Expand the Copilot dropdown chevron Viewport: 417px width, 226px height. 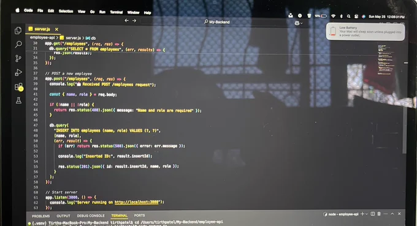pos(301,23)
